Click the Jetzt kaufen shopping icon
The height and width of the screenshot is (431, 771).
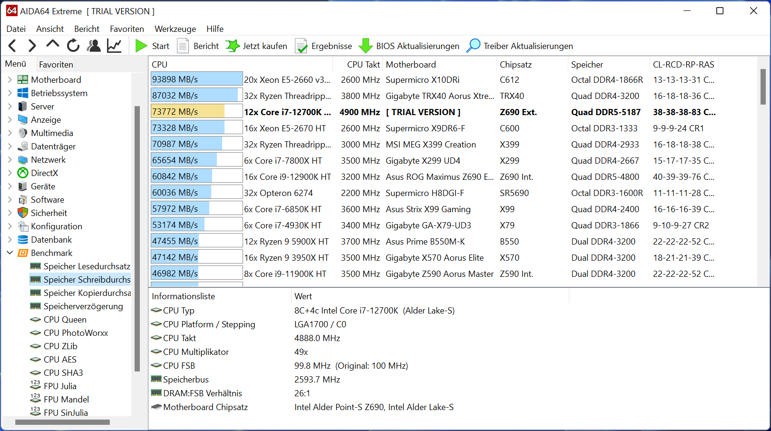[x=233, y=45]
